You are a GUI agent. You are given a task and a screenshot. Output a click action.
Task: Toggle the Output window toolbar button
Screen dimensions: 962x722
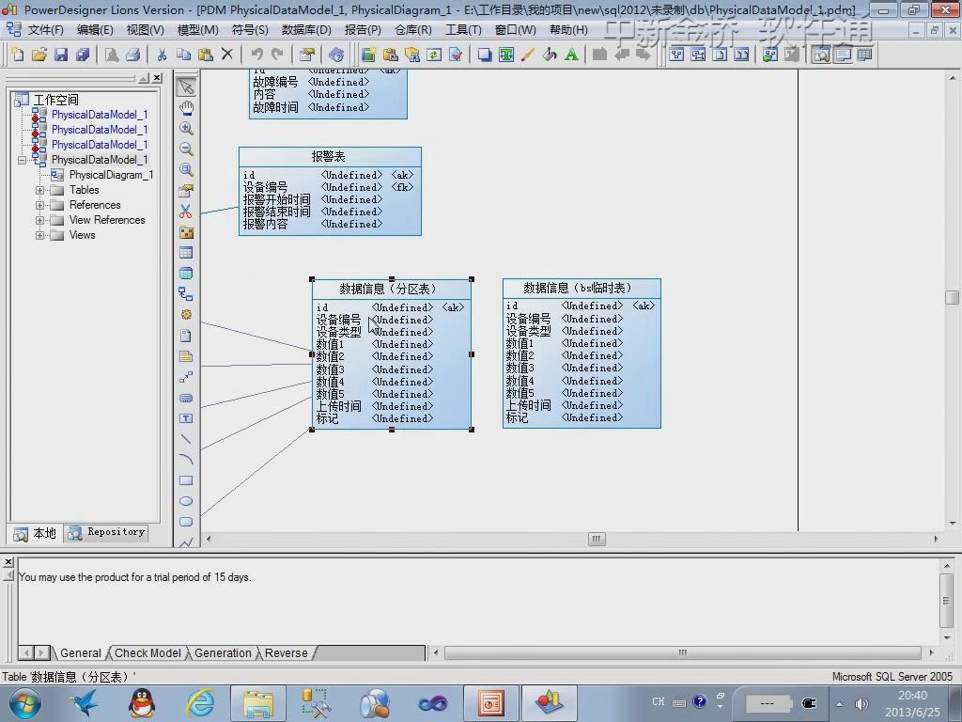pyautogui.click(x=843, y=55)
